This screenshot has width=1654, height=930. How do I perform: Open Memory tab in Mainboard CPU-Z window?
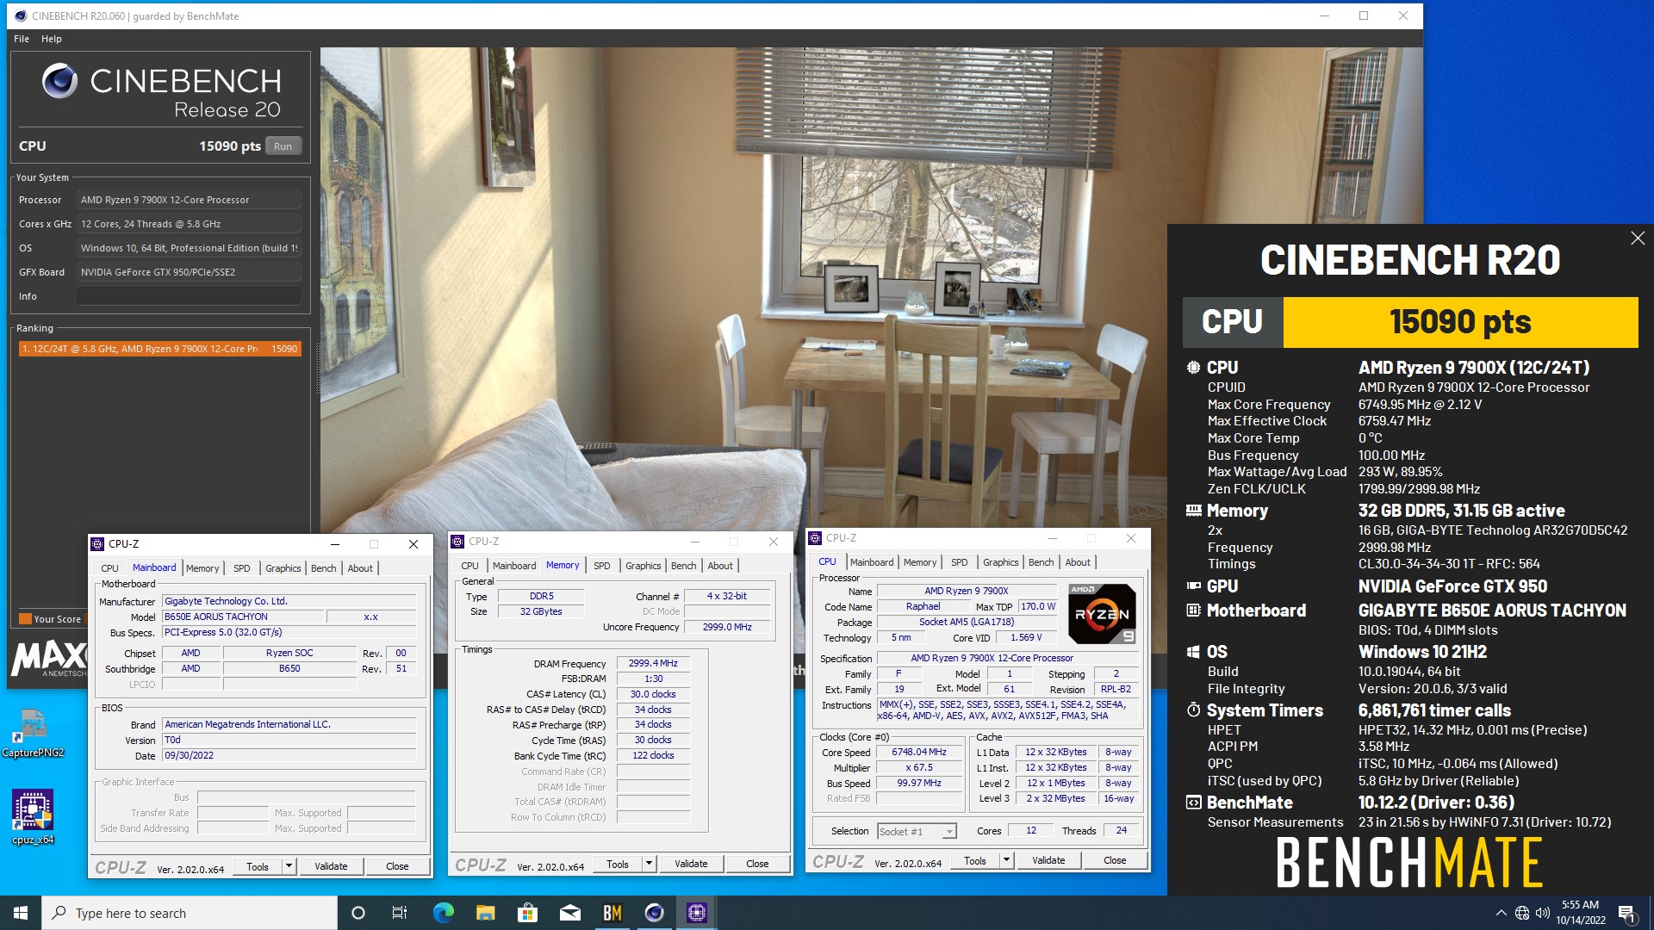pyautogui.click(x=202, y=568)
